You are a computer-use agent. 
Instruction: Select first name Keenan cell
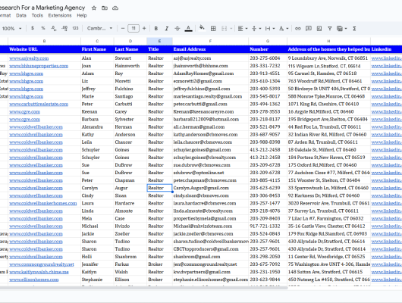pyautogui.click(x=97, y=111)
